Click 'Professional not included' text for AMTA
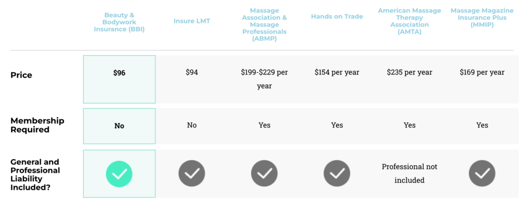This screenshot has height=203, width=529. click(x=409, y=174)
